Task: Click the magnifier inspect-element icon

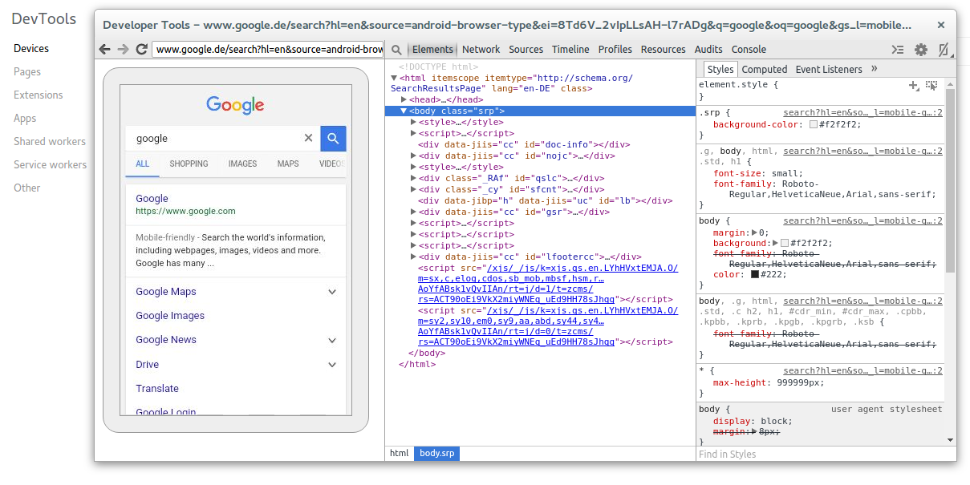Action: pos(396,50)
